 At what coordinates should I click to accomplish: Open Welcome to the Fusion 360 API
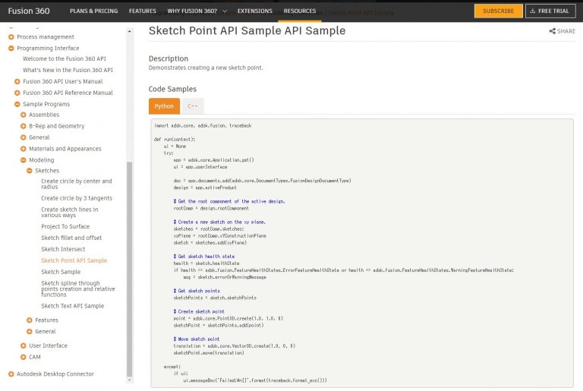[65, 58]
